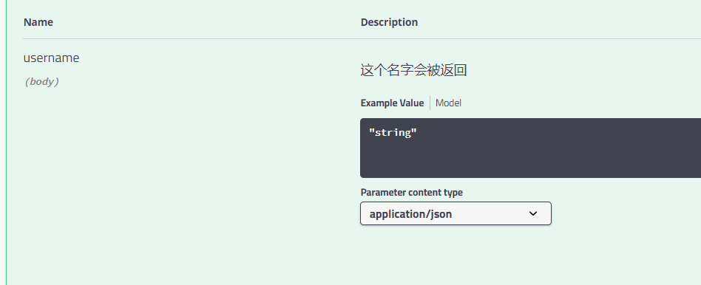Click the "string" example value box

pyautogui.click(x=530, y=148)
